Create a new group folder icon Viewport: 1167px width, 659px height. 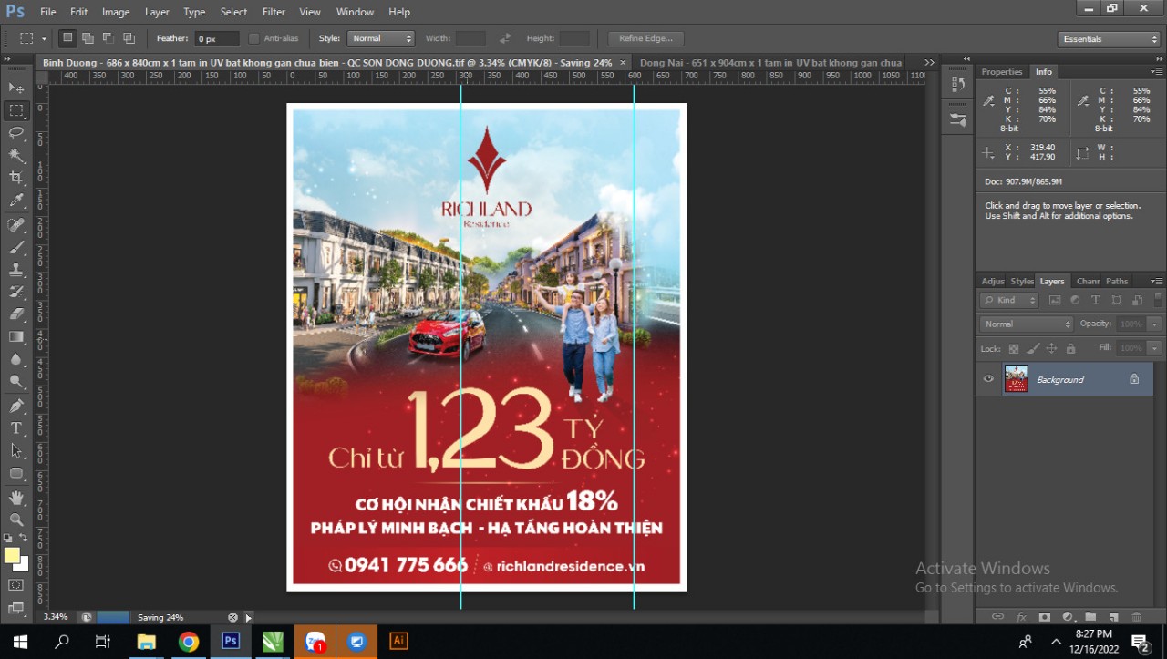click(1090, 617)
